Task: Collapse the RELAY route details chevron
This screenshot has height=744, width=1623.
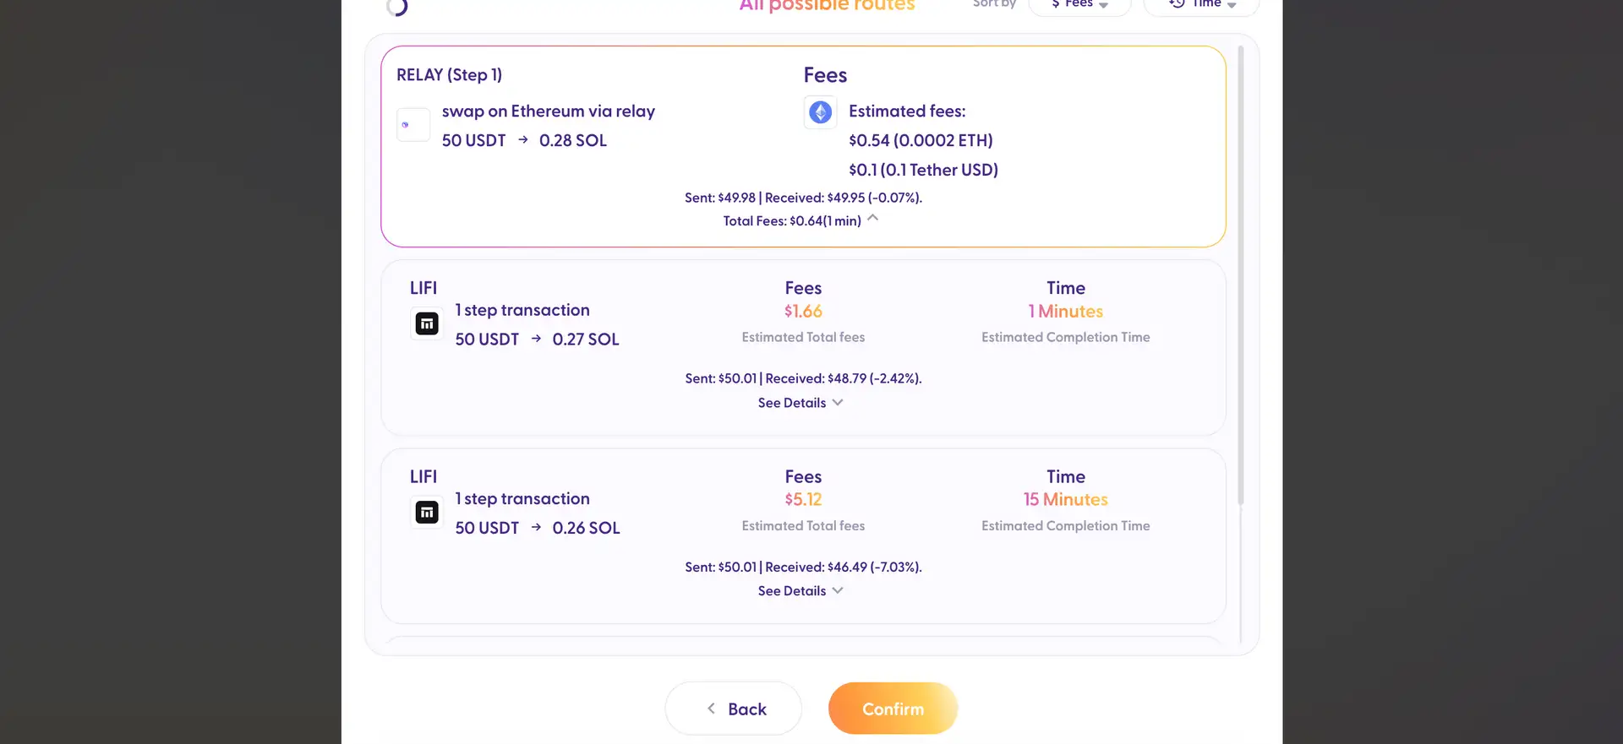Action: tap(873, 219)
